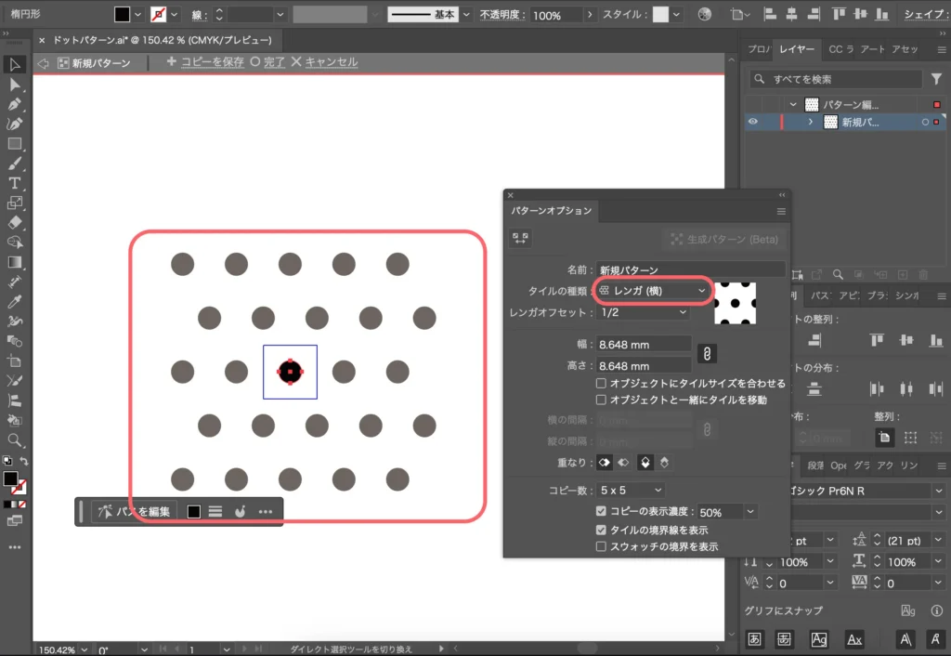This screenshot has width=951, height=656.
Task: Click キャンセル to exit pattern editing
Action: click(324, 62)
